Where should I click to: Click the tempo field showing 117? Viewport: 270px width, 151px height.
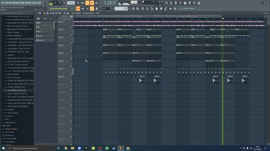pyautogui.click(x=71, y=3)
